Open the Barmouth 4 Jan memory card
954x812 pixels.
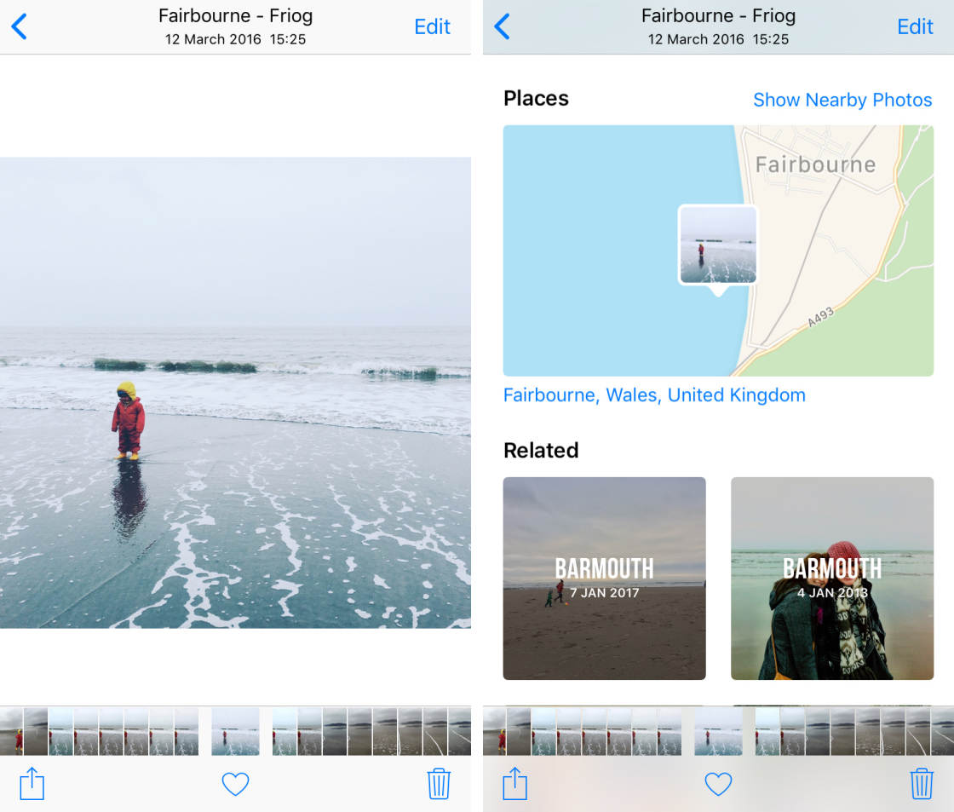pos(831,579)
